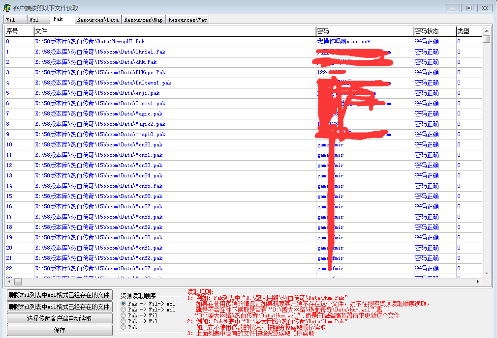Screen dimensions: 497x338
Task: Click the 选择传奇客户端自动读取 button
Action: pos(60,318)
